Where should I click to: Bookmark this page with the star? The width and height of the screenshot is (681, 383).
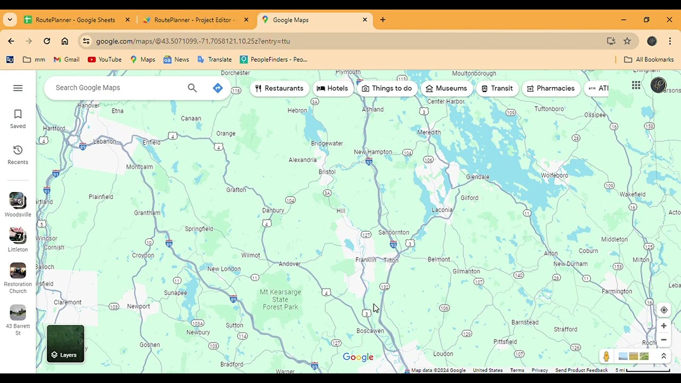click(x=627, y=41)
